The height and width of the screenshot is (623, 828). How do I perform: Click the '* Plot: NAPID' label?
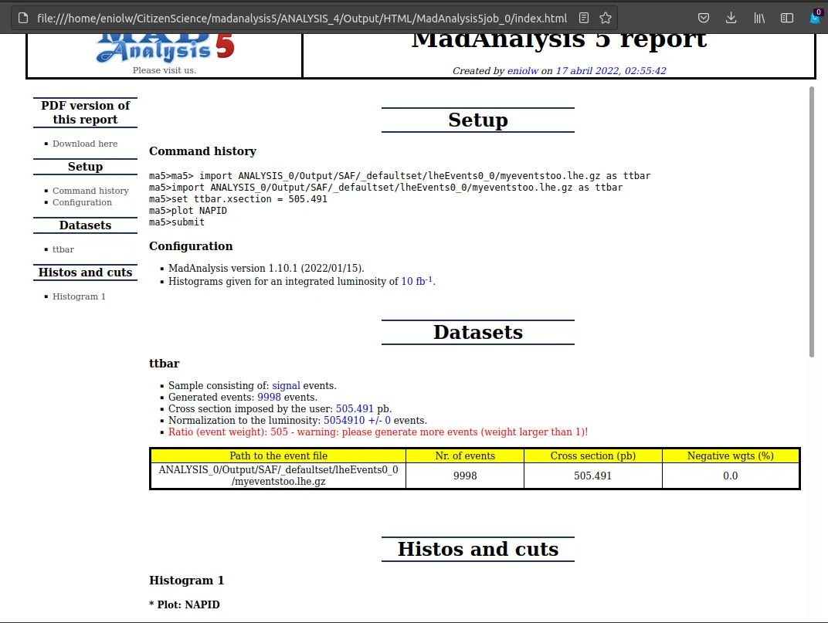185,604
